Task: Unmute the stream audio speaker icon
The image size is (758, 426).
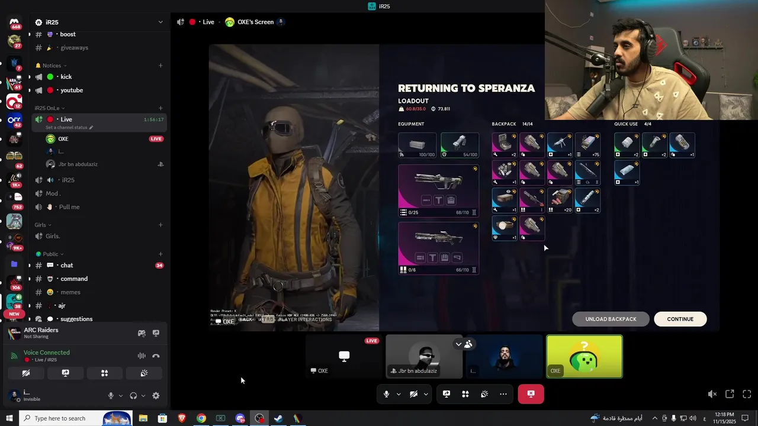Action: [x=712, y=394]
